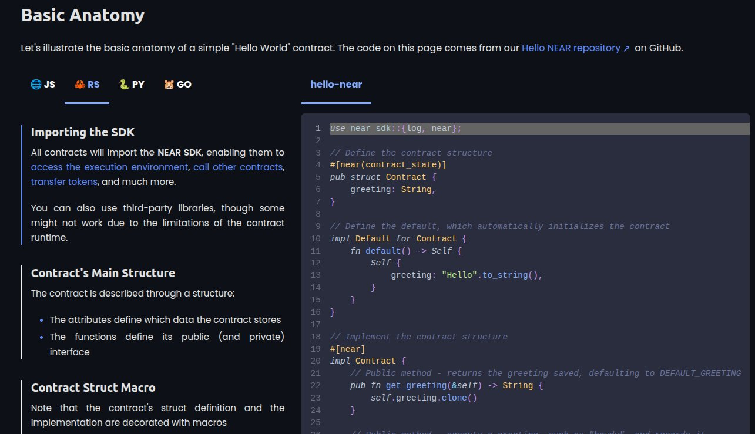The width and height of the screenshot is (755, 434).
Task: Open the Hello NEAR repository link
Action: pos(576,48)
